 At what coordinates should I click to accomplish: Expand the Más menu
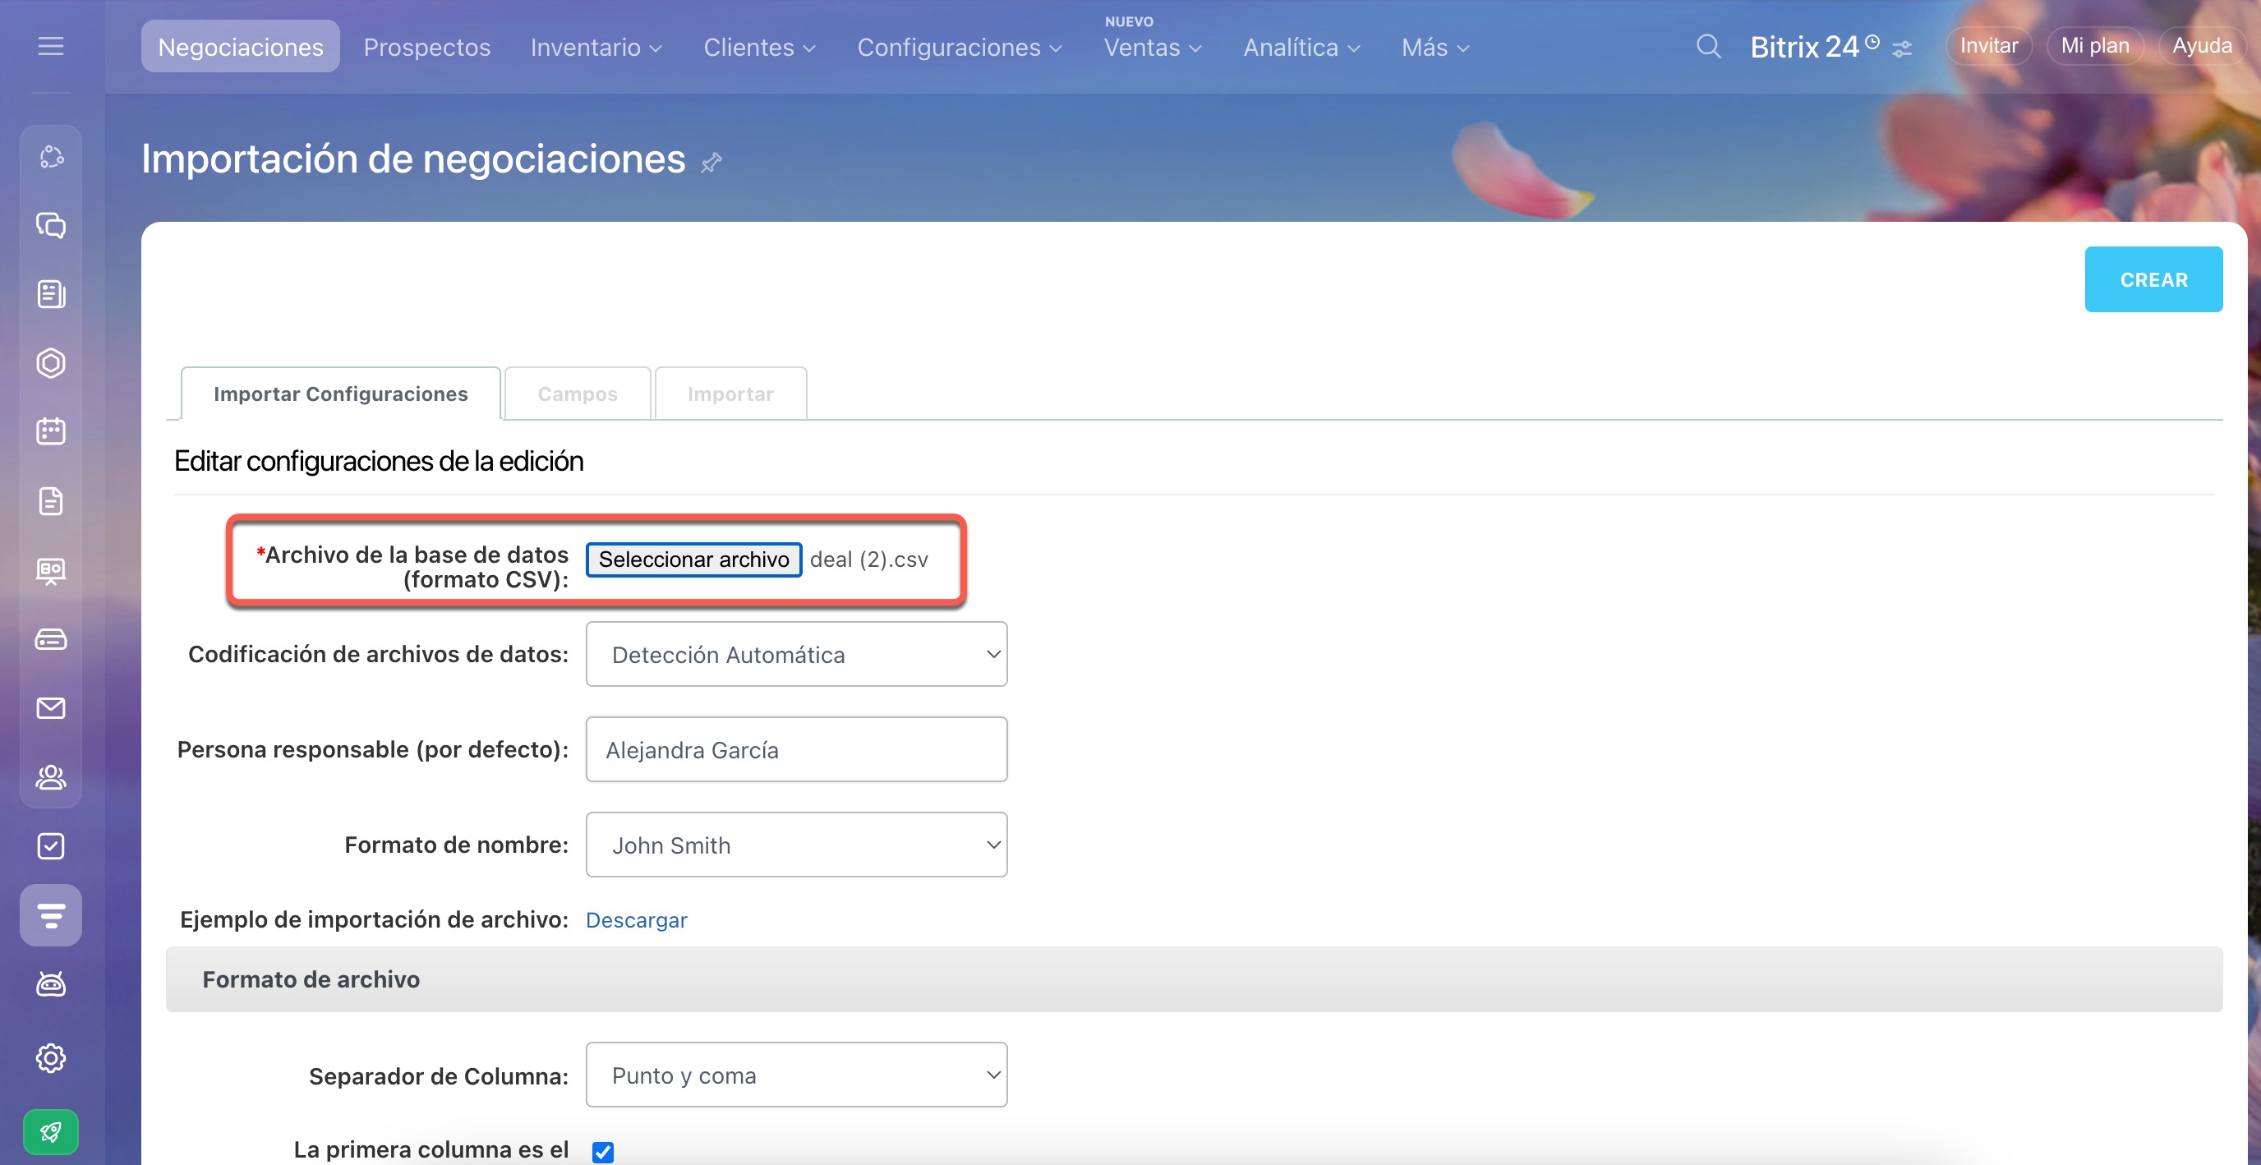tap(1435, 48)
